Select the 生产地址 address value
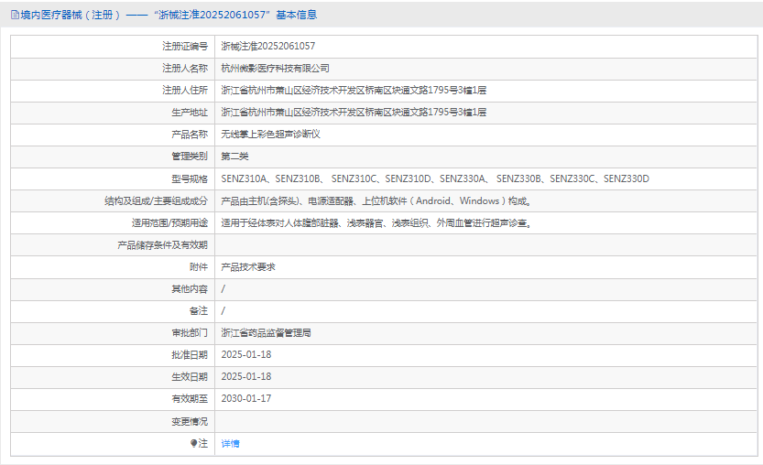 [354, 113]
